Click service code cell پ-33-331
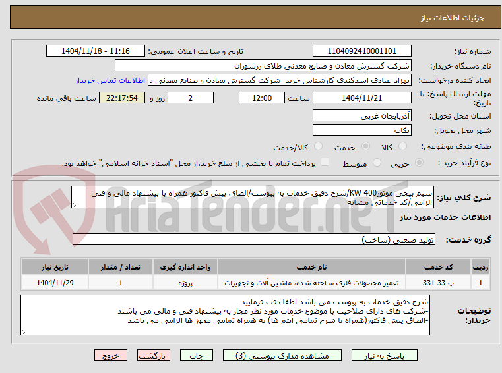This screenshot has width=502, height=373. [x=438, y=283]
